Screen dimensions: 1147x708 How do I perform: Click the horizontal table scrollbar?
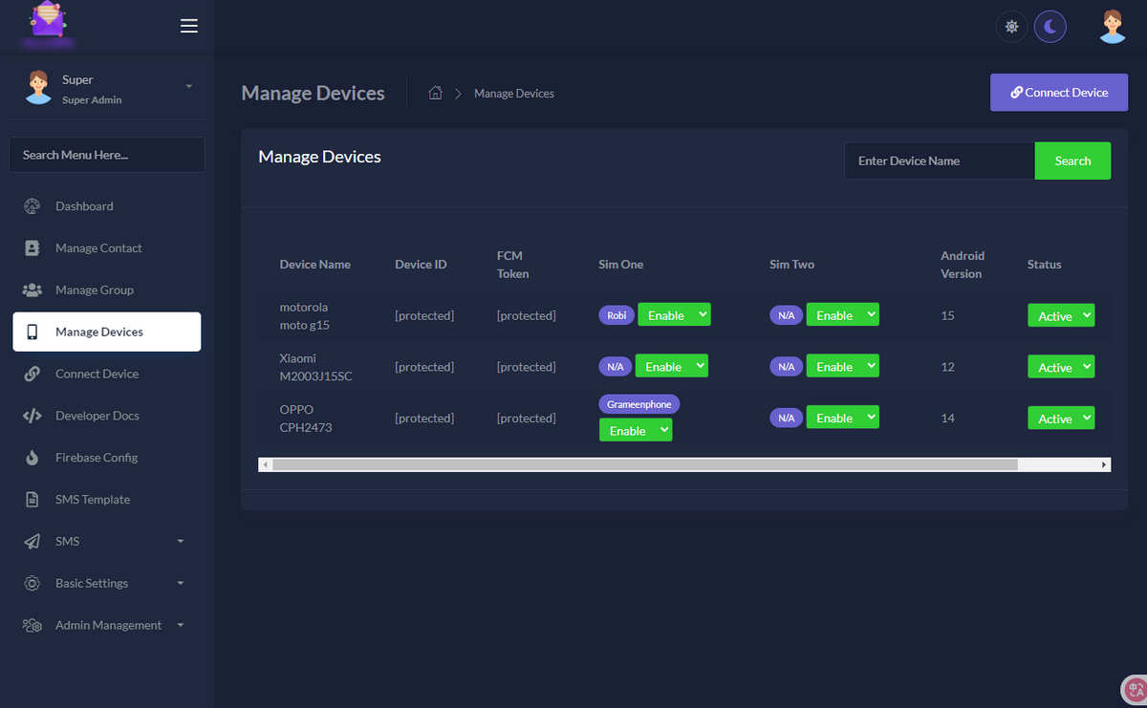pos(645,464)
